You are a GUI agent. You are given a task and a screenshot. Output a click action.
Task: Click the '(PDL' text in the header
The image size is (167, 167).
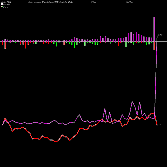(93, 2)
